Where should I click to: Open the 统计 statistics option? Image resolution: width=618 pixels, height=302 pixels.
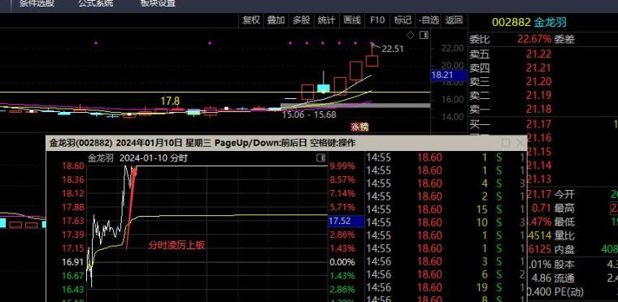click(x=327, y=20)
